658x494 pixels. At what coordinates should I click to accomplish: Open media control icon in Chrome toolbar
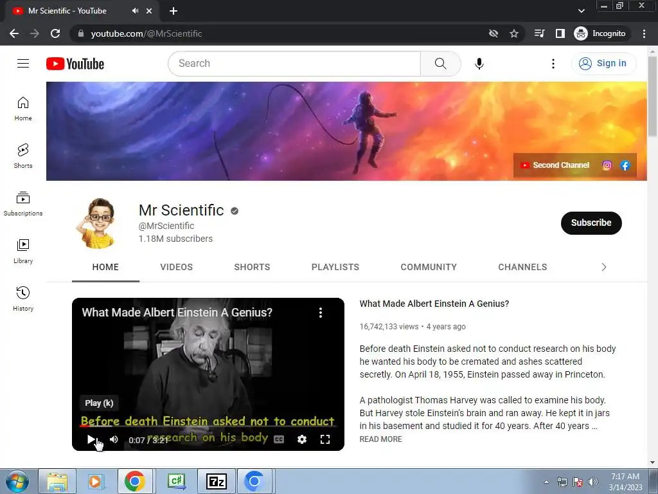coord(539,33)
